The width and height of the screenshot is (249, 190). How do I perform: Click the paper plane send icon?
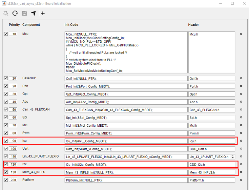click(33, 13)
